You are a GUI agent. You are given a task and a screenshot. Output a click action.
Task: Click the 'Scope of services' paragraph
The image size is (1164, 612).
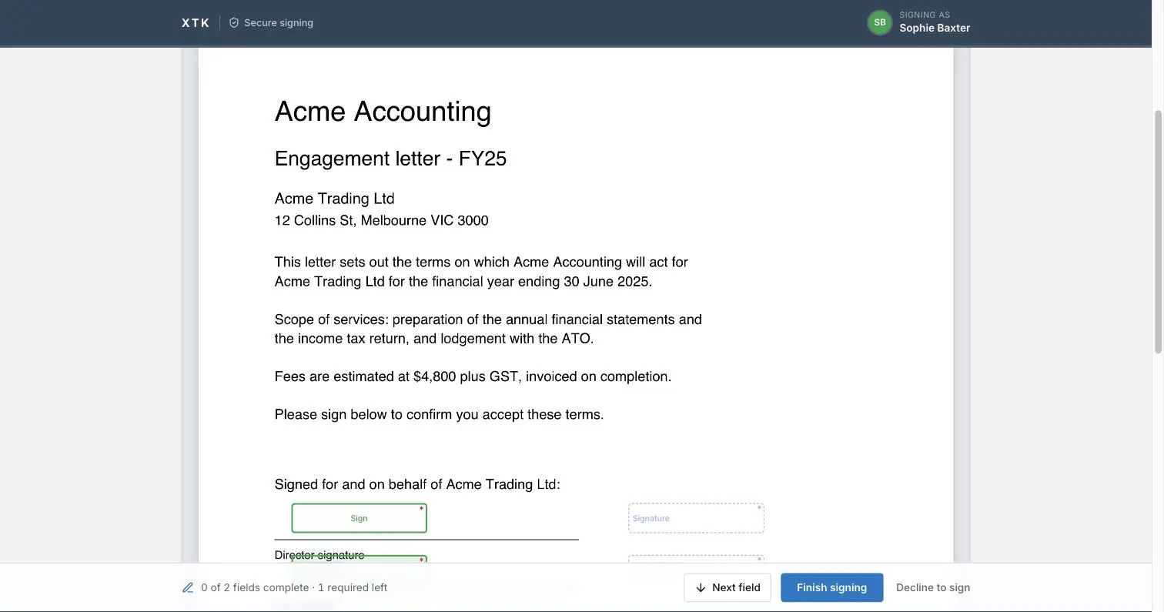click(488, 329)
